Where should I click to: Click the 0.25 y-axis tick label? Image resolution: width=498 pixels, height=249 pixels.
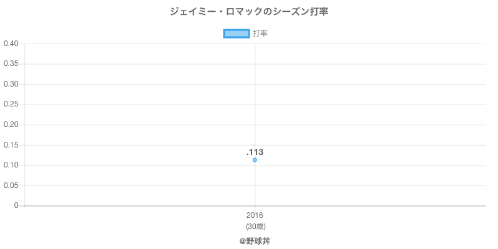[x=11, y=105]
